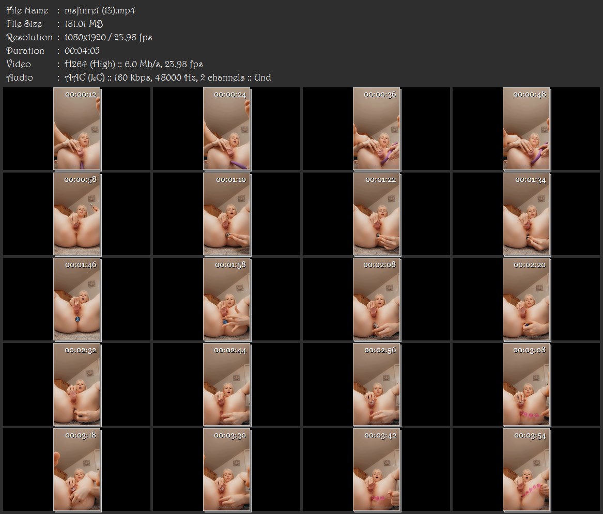
Task: Open the thumbnail stamped 00:00:58
Action: (77, 214)
